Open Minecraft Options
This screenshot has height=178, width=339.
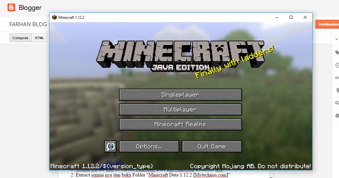point(149,147)
